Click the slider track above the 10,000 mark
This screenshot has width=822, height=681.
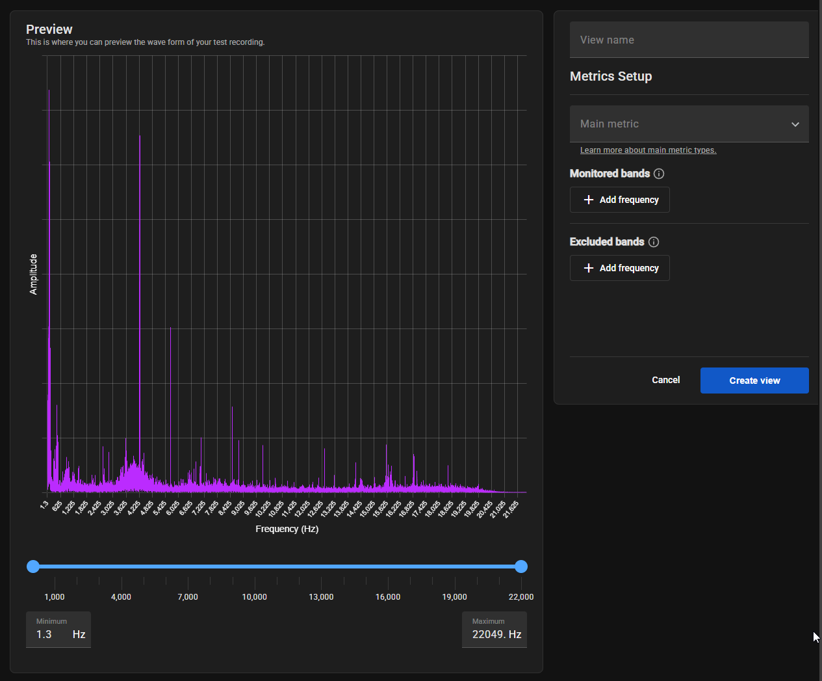pyautogui.click(x=255, y=567)
